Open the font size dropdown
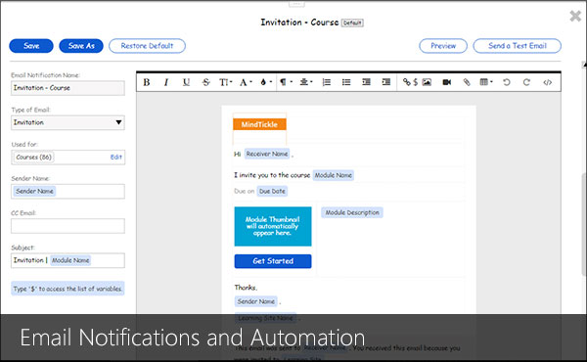Viewport: 587px width, 362px height. click(x=225, y=82)
